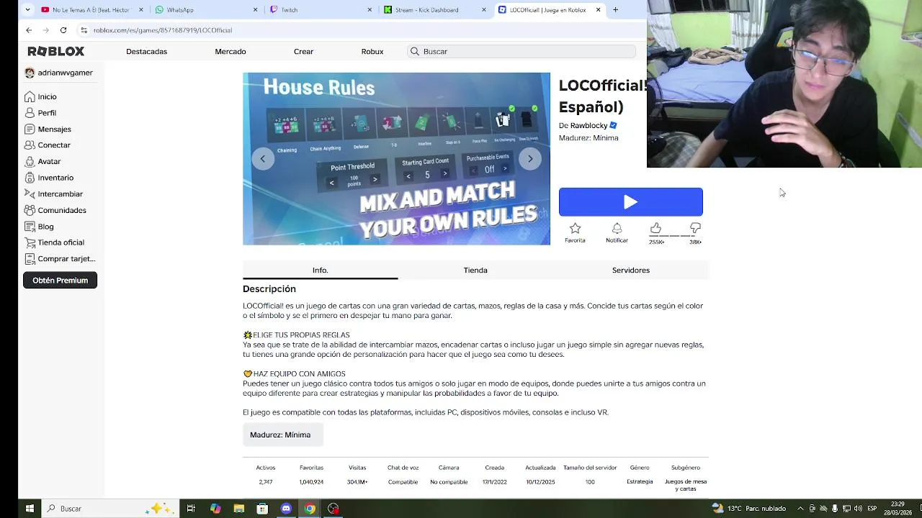Open the Juegos de mesa y cartas subgenre
Viewport: 922px width, 518px height.
(x=686, y=485)
